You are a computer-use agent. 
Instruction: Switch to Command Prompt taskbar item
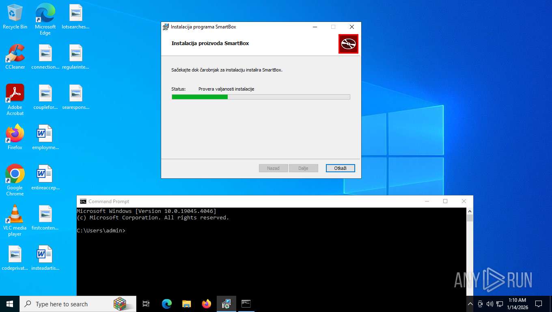(x=246, y=304)
